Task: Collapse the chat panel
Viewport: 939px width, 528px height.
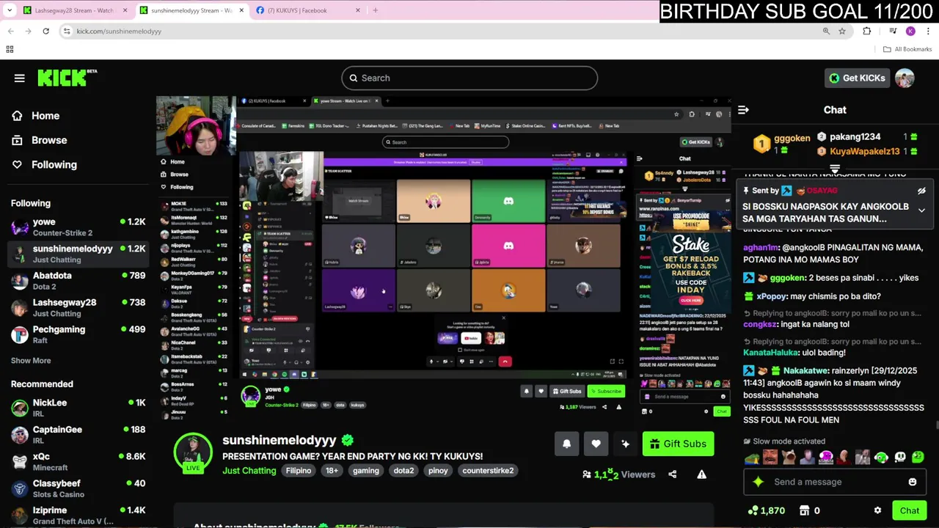Action: 743,110
